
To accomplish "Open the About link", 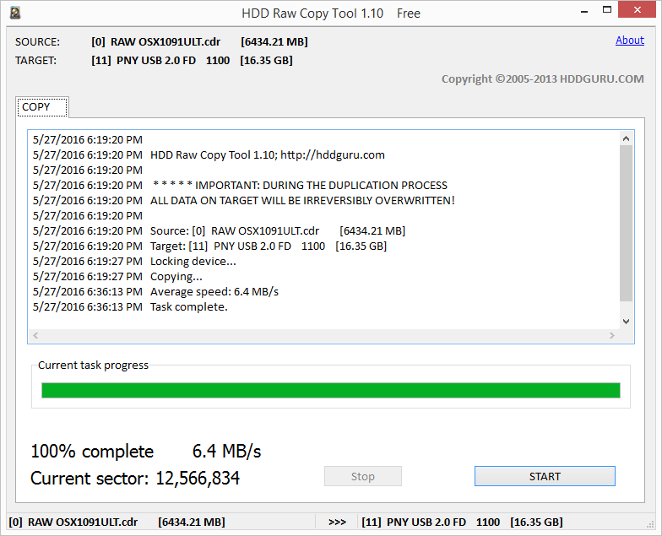I will pyautogui.click(x=630, y=41).
